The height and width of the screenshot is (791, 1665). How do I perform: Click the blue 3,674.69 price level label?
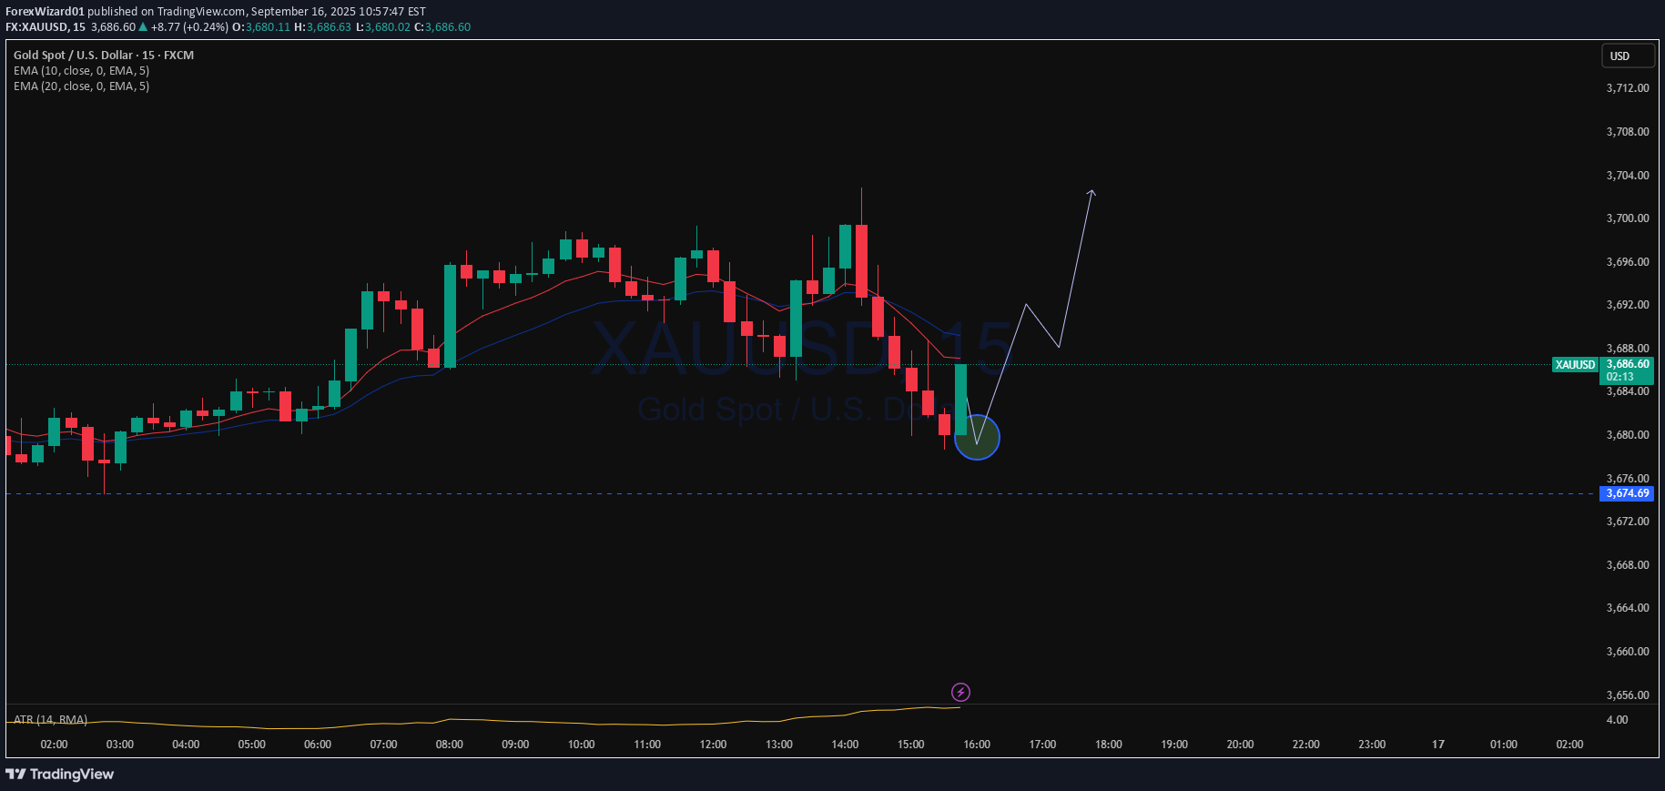point(1627,493)
